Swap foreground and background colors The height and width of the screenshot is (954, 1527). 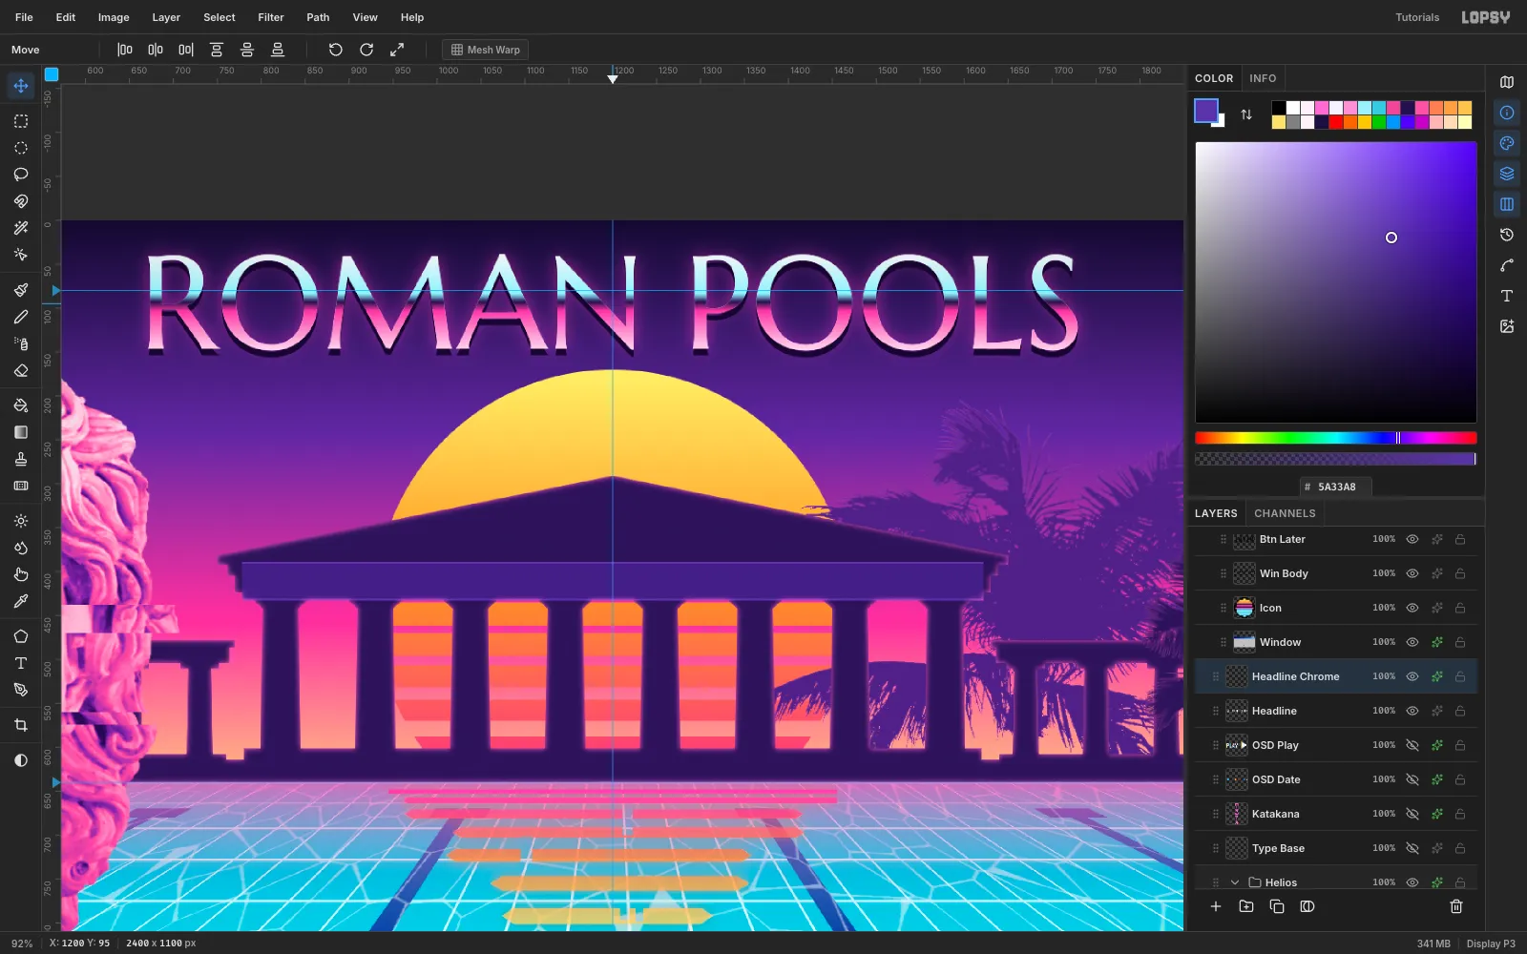pyautogui.click(x=1246, y=114)
